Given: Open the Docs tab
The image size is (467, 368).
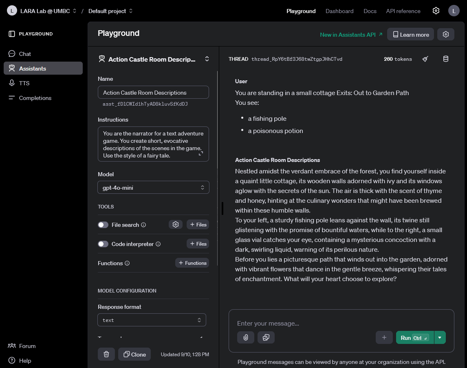Looking at the screenshot, I should 370,11.
